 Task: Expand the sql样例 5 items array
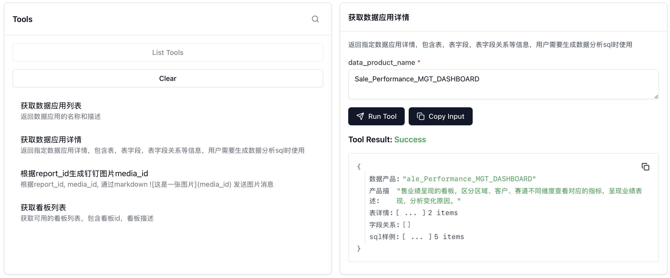pyautogui.click(x=417, y=237)
